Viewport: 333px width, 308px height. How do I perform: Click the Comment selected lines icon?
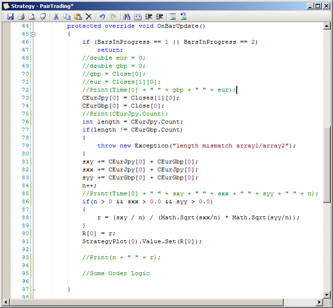[x=173, y=16]
